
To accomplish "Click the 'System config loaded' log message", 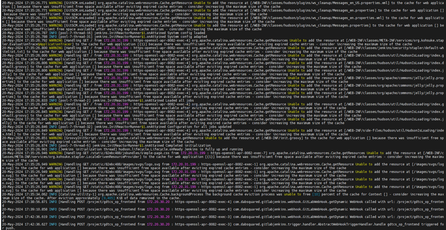I will [x=186, y=33].
